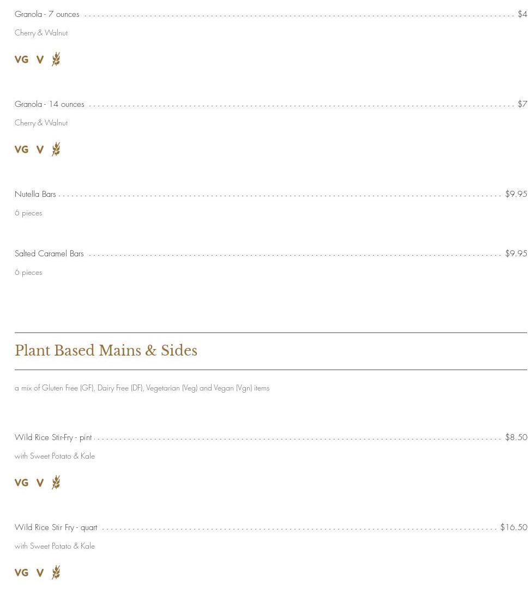Click the Granola - 7 ounces item title

pyautogui.click(x=47, y=14)
